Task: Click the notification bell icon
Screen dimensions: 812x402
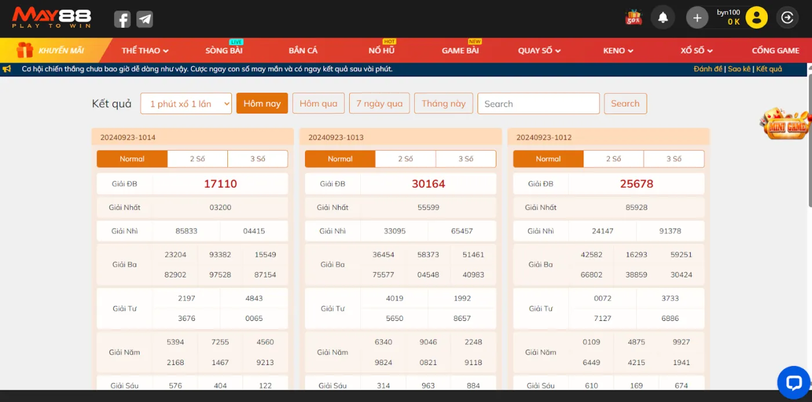Action: (663, 18)
